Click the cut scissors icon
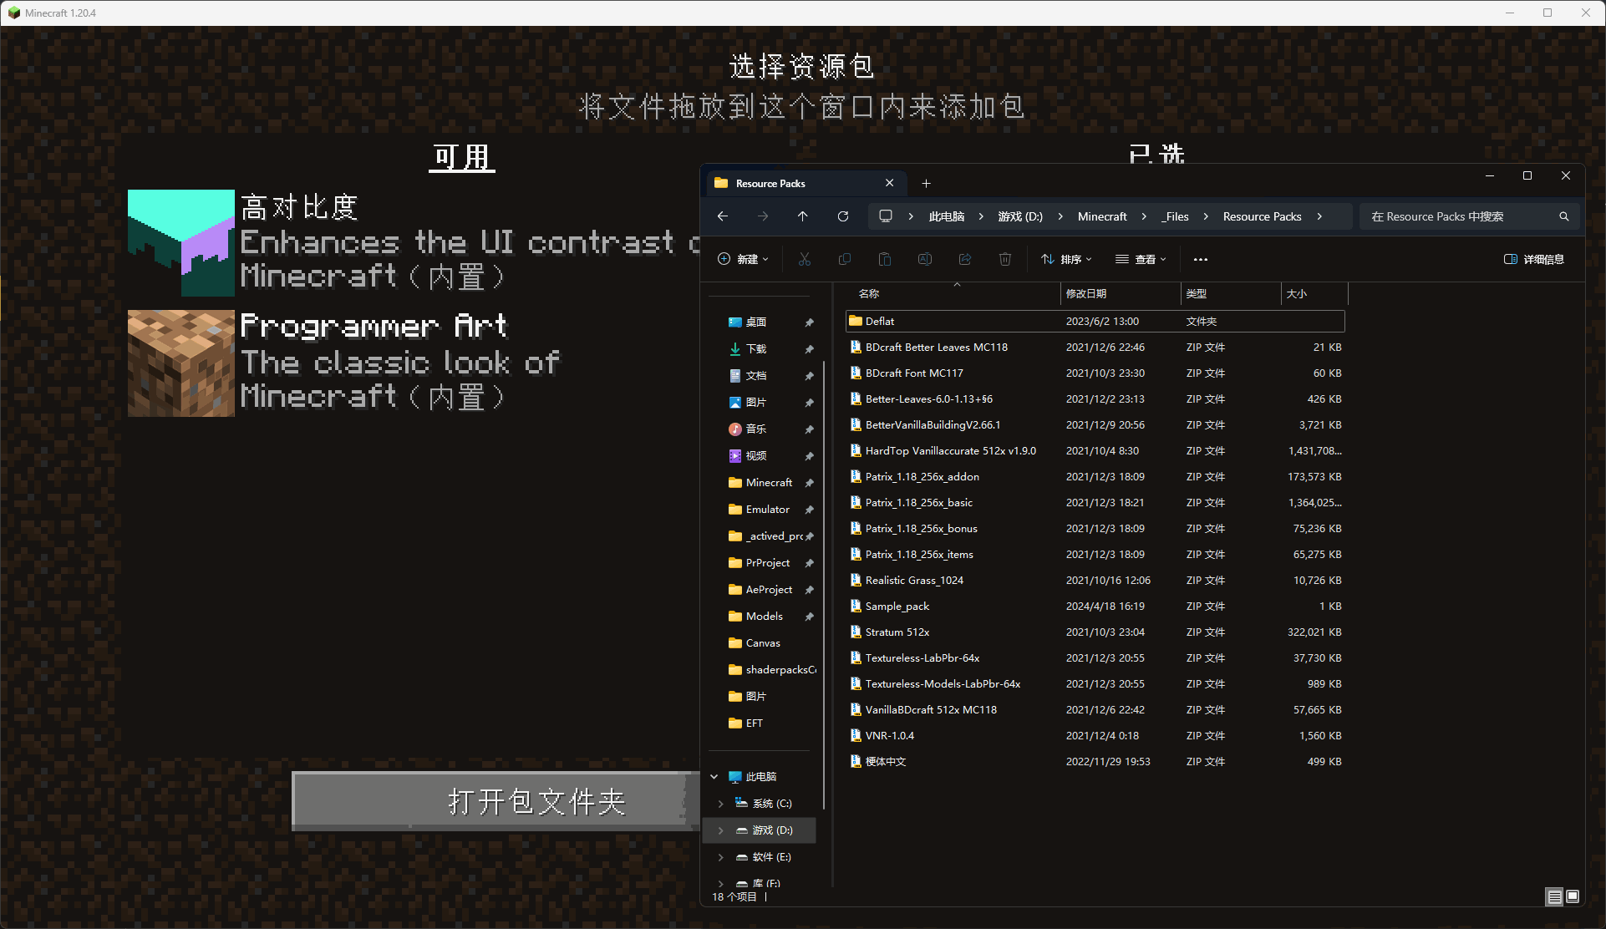The width and height of the screenshot is (1606, 929). tap(804, 259)
